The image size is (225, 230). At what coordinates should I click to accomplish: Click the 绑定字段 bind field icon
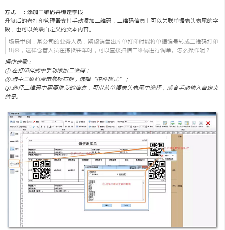coord(107,127)
